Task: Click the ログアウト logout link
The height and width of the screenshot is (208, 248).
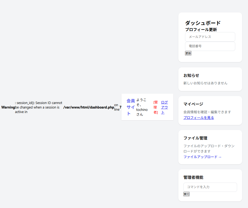Action: [x=164, y=107]
